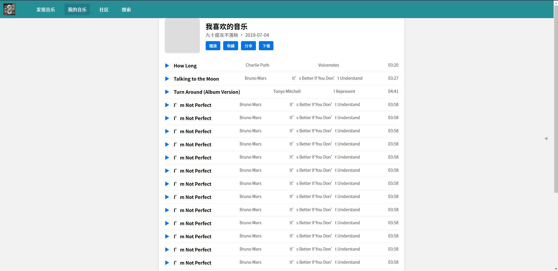The image size is (558, 271).
Task: Play "Turn Around (Album Version)"
Action: point(167,92)
